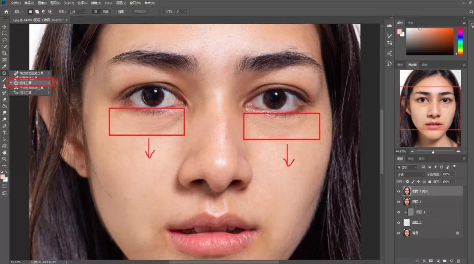Hide the 背景 layer with eye icon

[399, 233]
